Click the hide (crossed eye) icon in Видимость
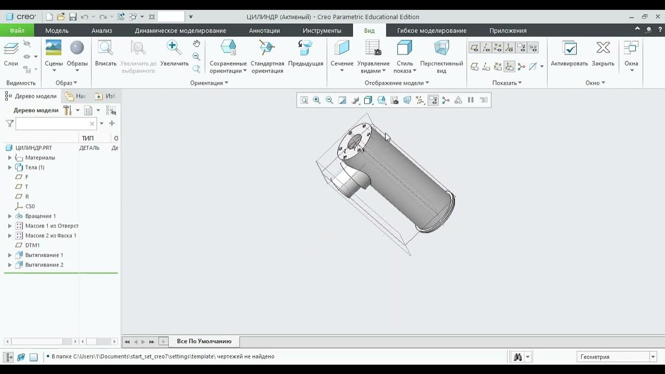The image size is (665, 374). 27,45
